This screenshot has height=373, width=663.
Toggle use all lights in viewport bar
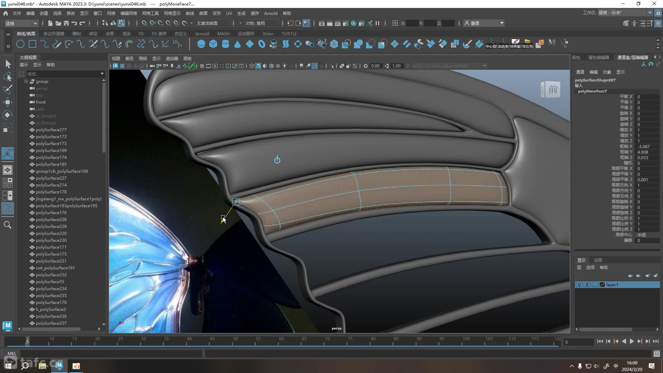tap(285, 66)
